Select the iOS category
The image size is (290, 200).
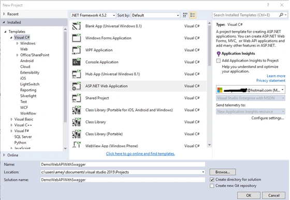[x=23, y=78]
